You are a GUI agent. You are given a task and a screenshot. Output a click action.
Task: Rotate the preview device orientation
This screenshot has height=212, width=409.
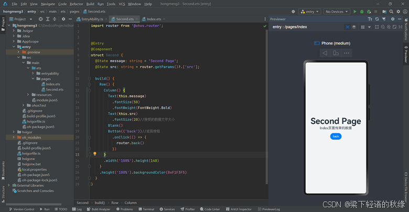click(x=336, y=53)
